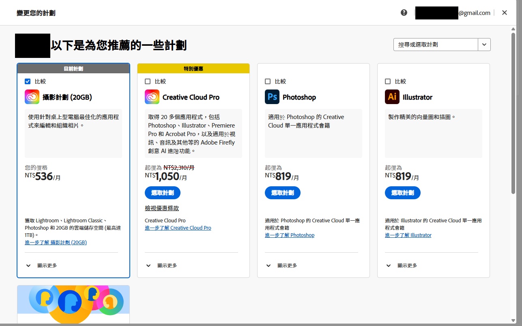The width and height of the screenshot is (522, 326).
Task: Open the 搜尋或選取計劃 dropdown arrow
Action: [484, 45]
